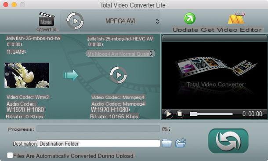Click the preview player seek slider
268x161 pixels.
pyautogui.click(x=211, y=114)
